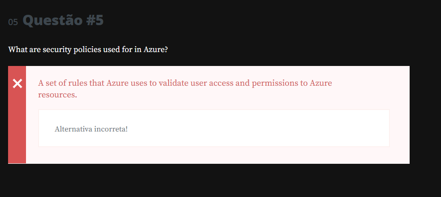This screenshot has width=441, height=197.
Task: Select the answer starting "A set of rules"
Action: tap(185, 83)
